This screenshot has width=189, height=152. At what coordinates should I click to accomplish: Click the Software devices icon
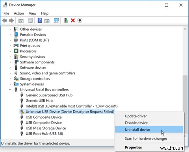pyautogui.click(x=16, y=68)
